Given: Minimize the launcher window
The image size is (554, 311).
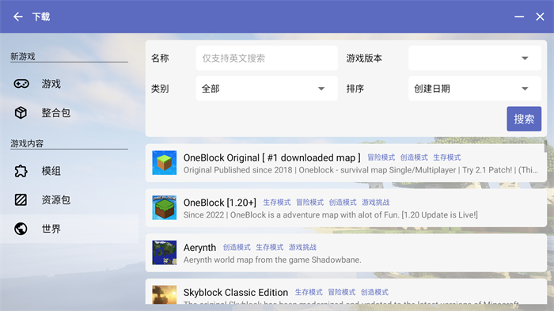Looking at the screenshot, I should (x=519, y=17).
